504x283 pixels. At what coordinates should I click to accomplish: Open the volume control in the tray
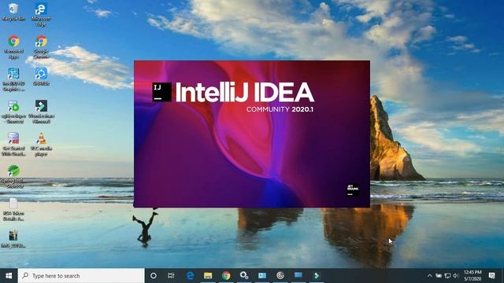[455, 276]
